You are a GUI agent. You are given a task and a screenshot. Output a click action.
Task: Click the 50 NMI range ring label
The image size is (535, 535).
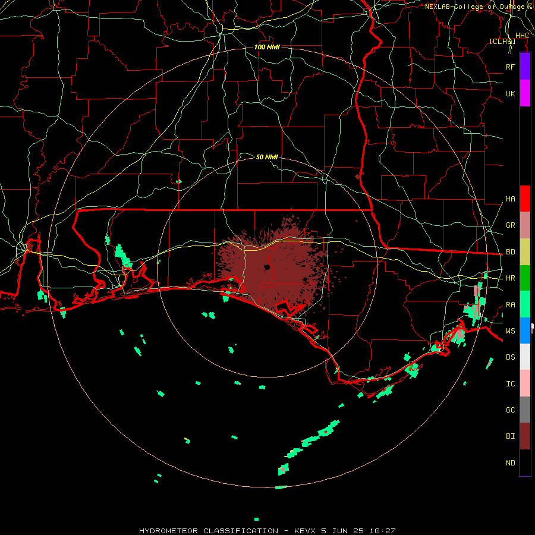(x=267, y=157)
